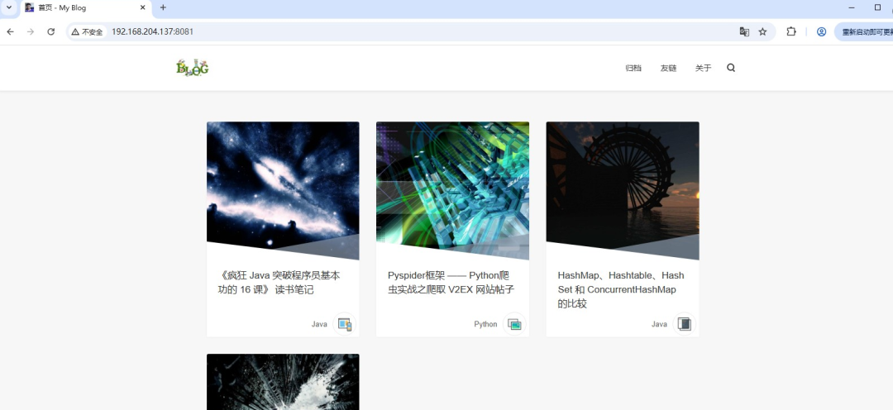Click the category icon on the 疯狂 Java card
The width and height of the screenshot is (893, 410).
(x=345, y=324)
